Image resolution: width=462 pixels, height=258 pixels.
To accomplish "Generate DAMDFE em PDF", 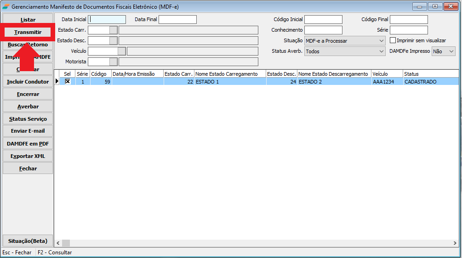I will (28, 144).
